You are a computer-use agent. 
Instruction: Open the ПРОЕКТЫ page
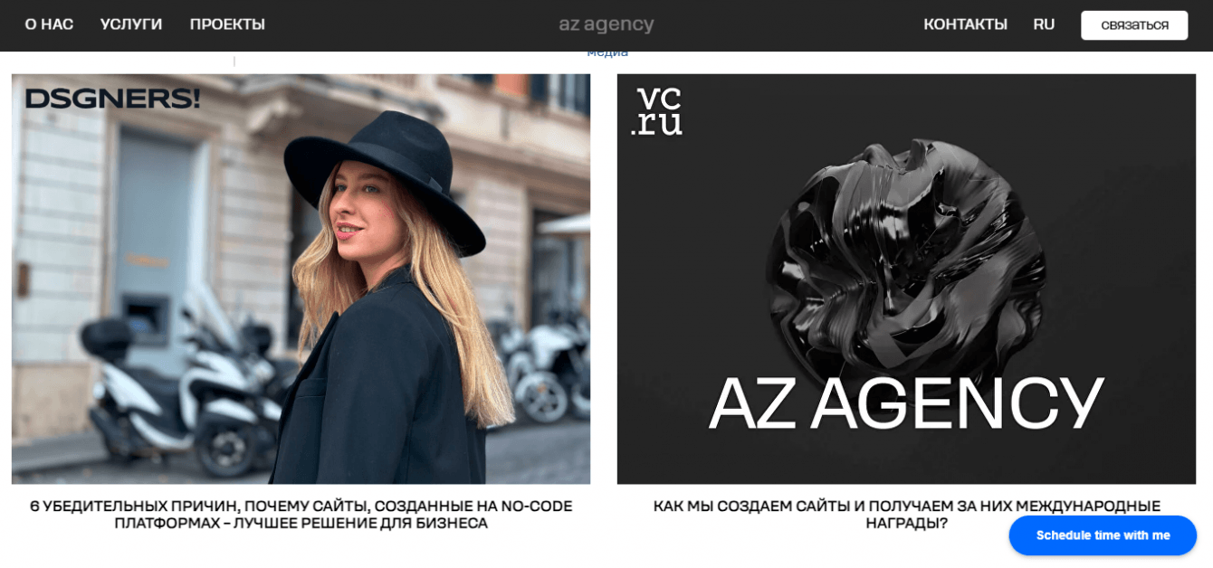227,24
